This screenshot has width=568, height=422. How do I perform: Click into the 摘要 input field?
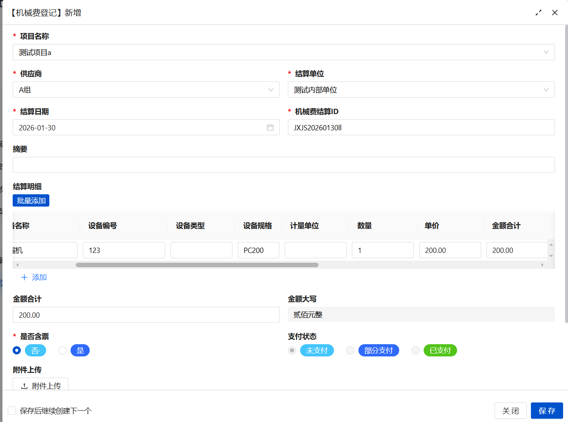(x=283, y=165)
